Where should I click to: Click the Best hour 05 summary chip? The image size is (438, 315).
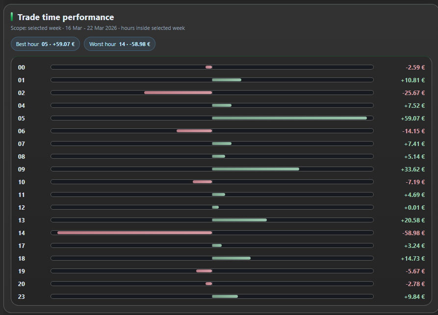[45, 44]
